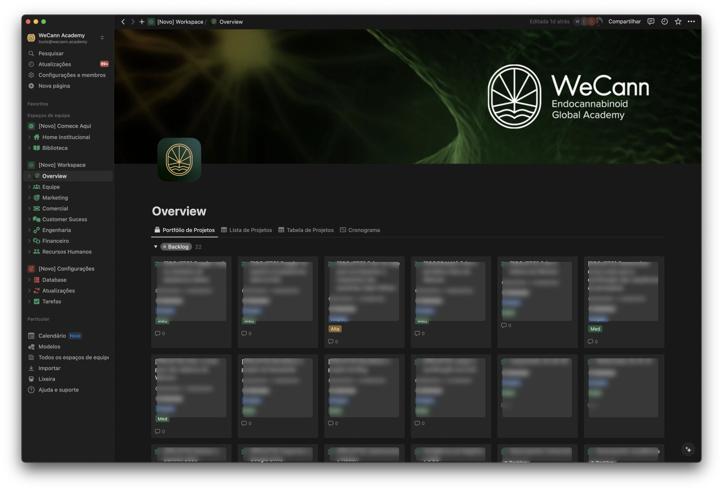Click the Favoritos section header
The height and width of the screenshot is (491, 723).
(x=38, y=104)
